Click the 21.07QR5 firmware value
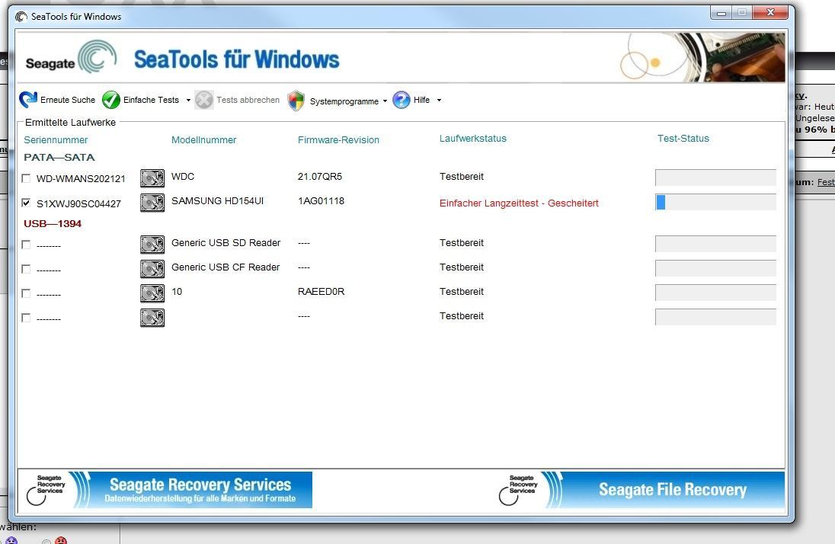Viewport: 835px width, 544px height. [320, 176]
